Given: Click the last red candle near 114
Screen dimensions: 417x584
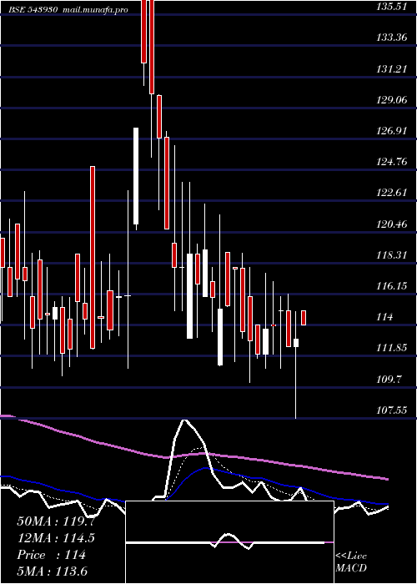Looking at the screenshot, I should [304, 318].
